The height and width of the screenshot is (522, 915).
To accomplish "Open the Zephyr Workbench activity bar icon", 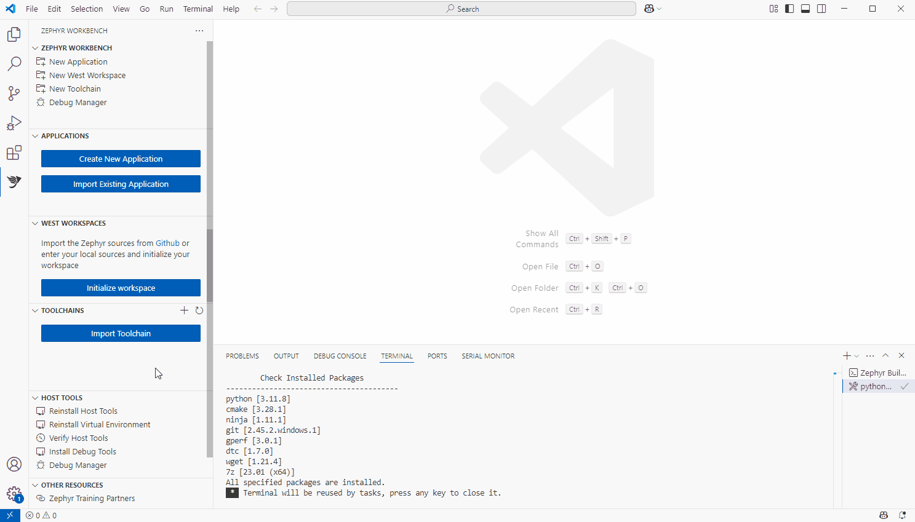I will [14, 181].
